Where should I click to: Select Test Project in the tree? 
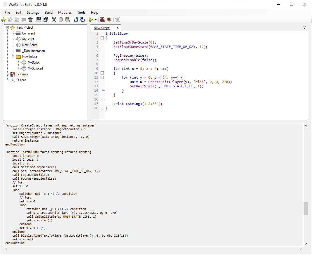(x=25, y=27)
